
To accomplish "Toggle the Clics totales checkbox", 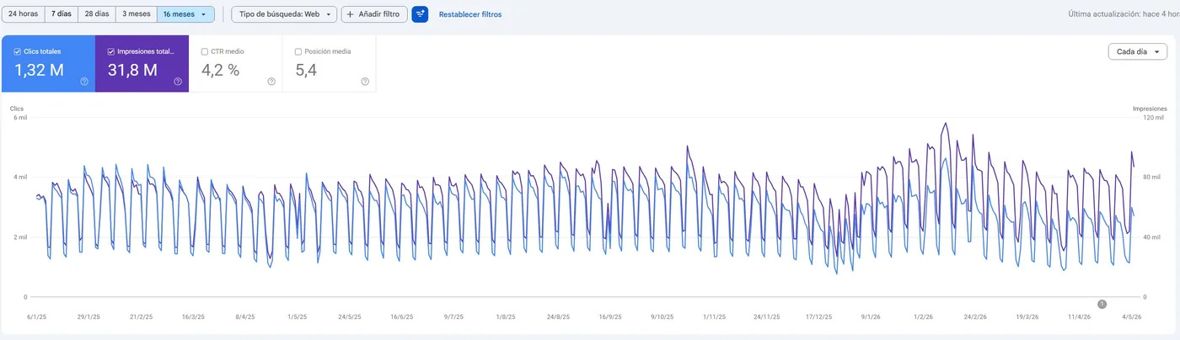I will [18, 51].
